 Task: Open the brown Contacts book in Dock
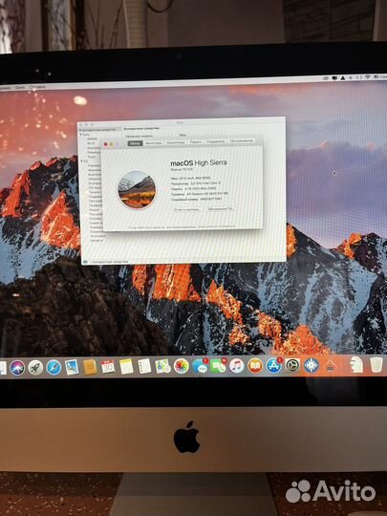[x=90, y=367]
